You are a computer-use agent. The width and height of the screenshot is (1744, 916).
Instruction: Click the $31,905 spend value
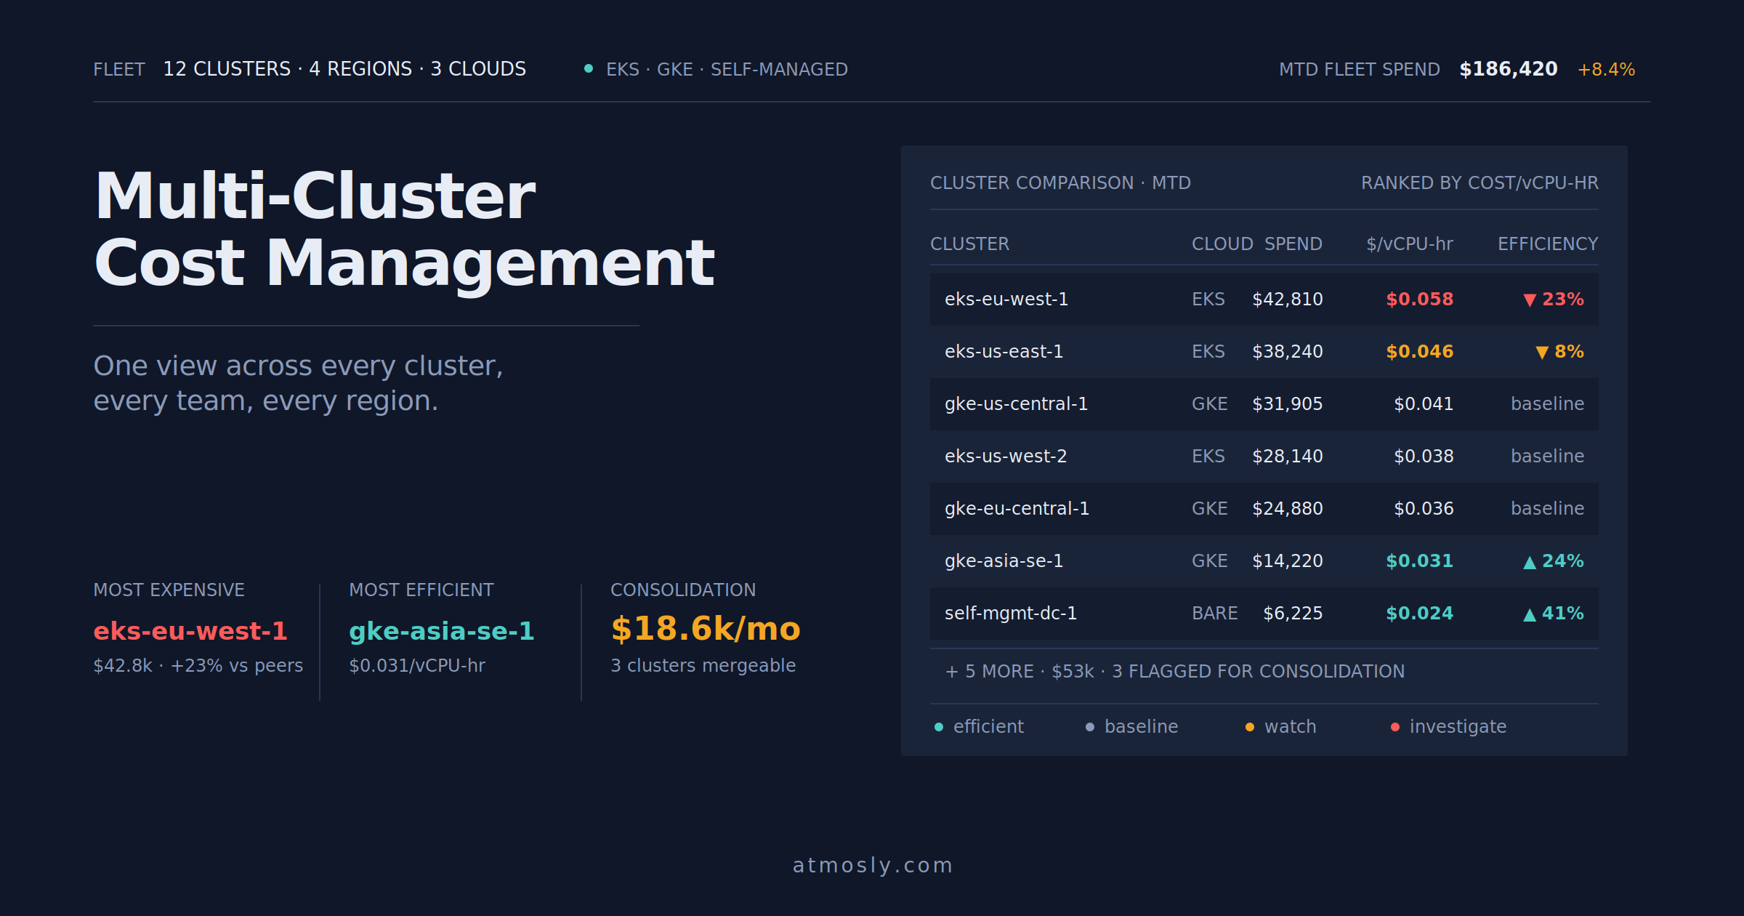tap(1287, 403)
